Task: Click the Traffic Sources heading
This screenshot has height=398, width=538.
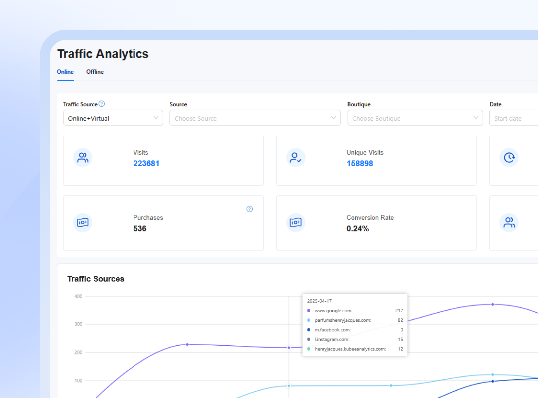Action: [x=96, y=279]
